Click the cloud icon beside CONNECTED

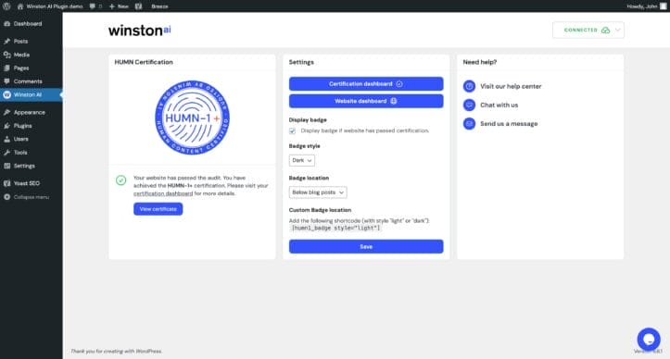[605, 31]
